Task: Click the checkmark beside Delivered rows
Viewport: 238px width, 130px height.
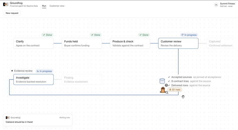Action: tap(169, 85)
